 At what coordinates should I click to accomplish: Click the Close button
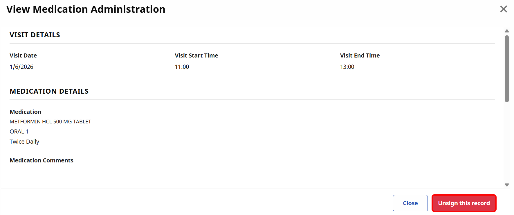(410, 203)
